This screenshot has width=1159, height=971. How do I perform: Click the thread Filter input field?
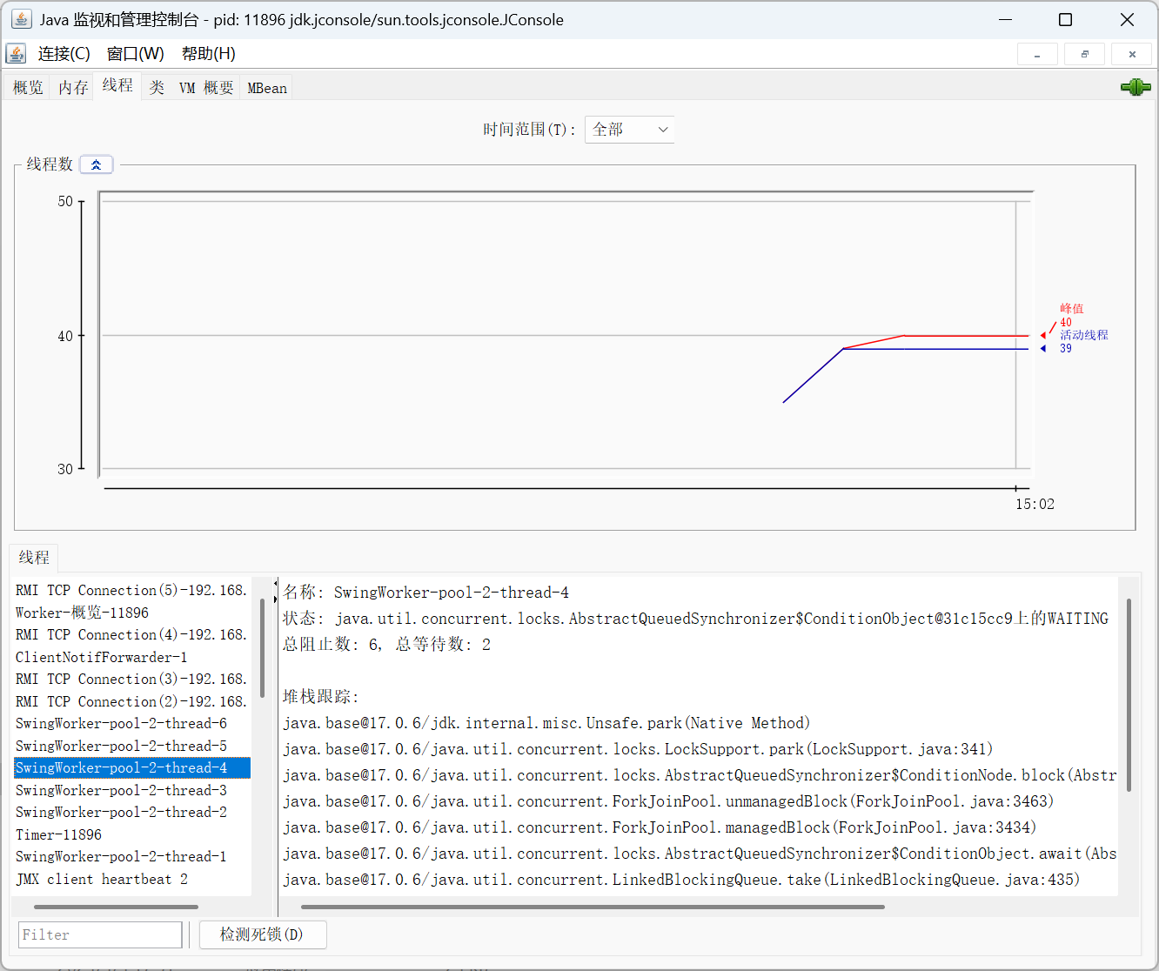100,934
